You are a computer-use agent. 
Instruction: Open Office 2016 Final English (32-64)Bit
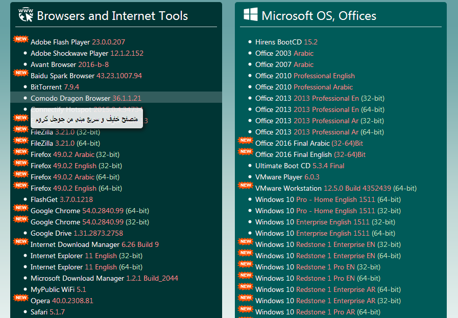click(x=310, y=154)
